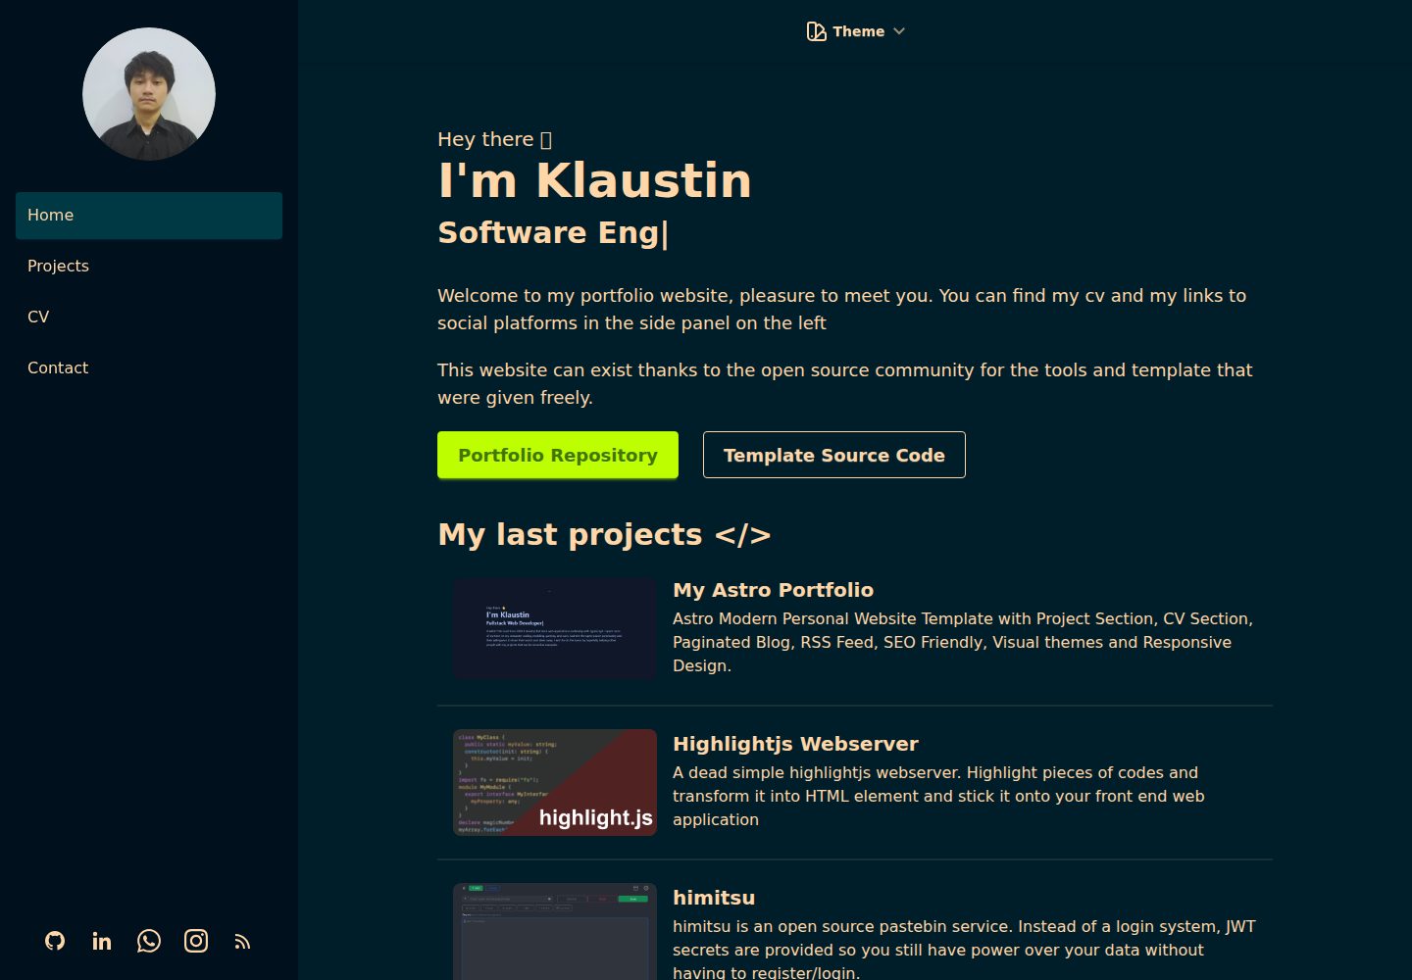
Task: Open the LinkedIn icon in sidebar
Action: coord(102,941)
